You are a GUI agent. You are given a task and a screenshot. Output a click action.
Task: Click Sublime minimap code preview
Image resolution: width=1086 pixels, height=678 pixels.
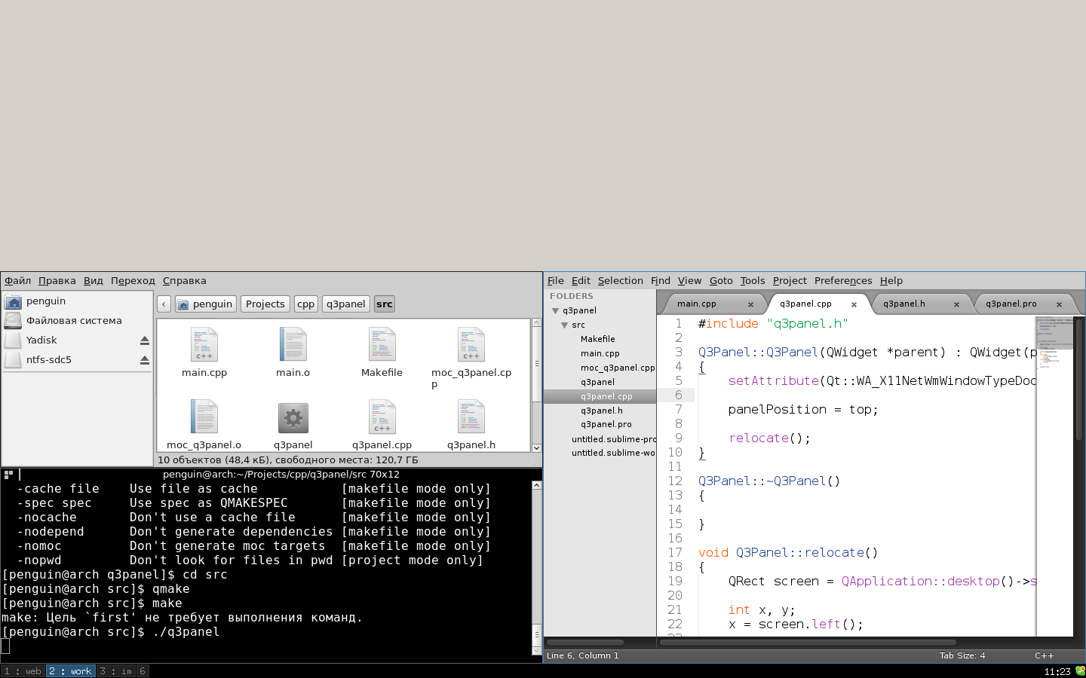pyautogui.click(x=1054, y=343)
